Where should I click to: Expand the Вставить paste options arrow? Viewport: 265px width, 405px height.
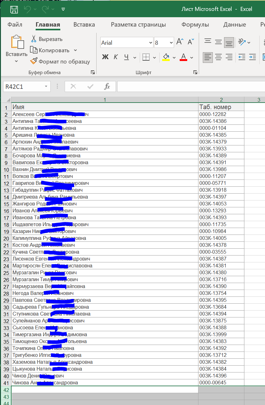tap(17, 61)
